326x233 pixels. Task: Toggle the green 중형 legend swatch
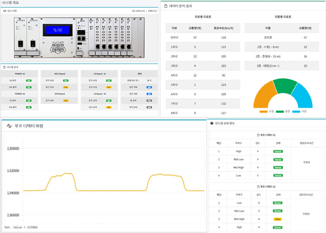280,112
